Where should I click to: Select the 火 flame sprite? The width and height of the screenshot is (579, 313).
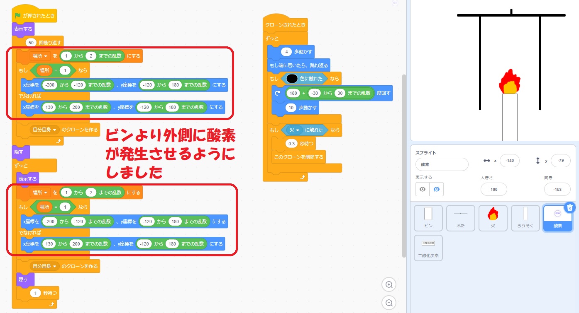point(493,218)
